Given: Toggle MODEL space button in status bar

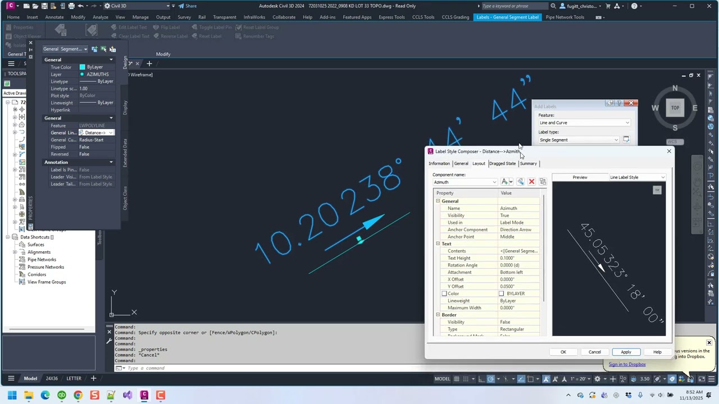Looking at the screenshot, I should [x=443, y=379].
